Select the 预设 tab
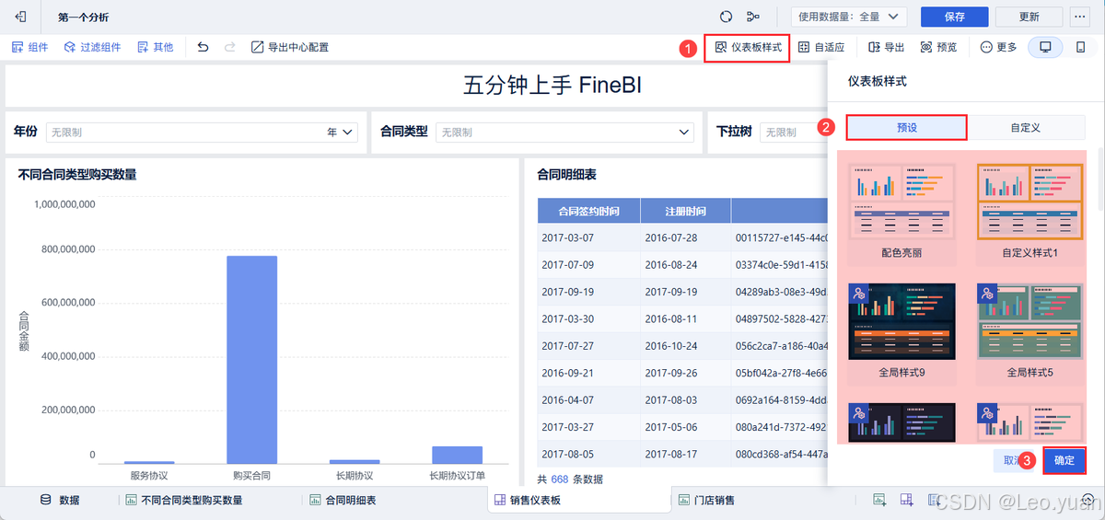The image size is (1105, 520). [x=907, y=127]
